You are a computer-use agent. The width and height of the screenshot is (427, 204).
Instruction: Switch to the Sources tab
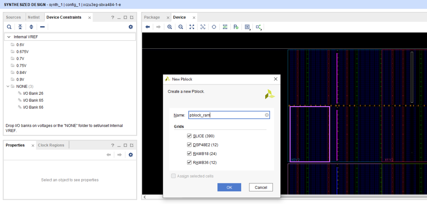[13, 17]
